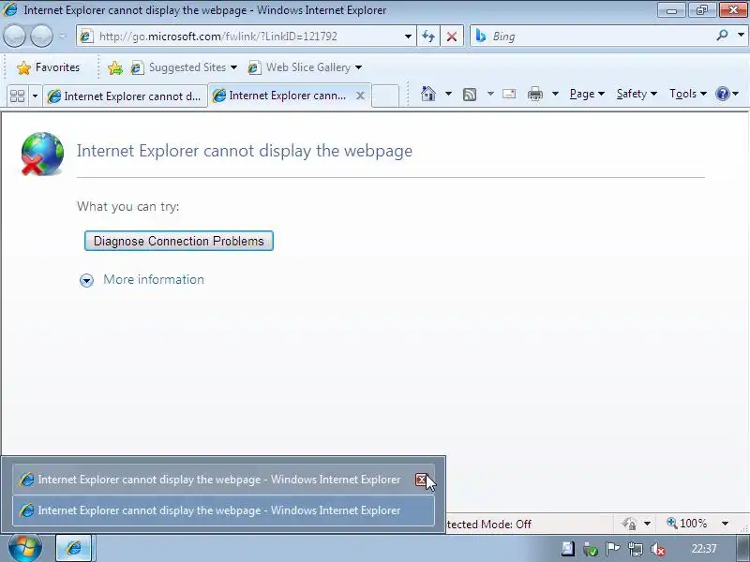The image size is (750, 562).
Task: Click the security zone privacy icon in status bar
Action: [x=629, y=524]
